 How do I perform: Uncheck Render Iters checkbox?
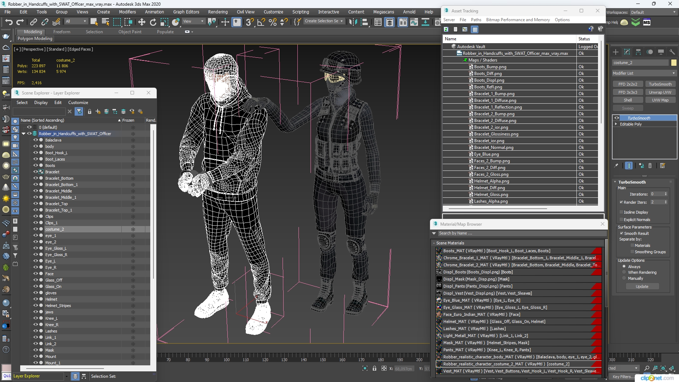point(621,202)
